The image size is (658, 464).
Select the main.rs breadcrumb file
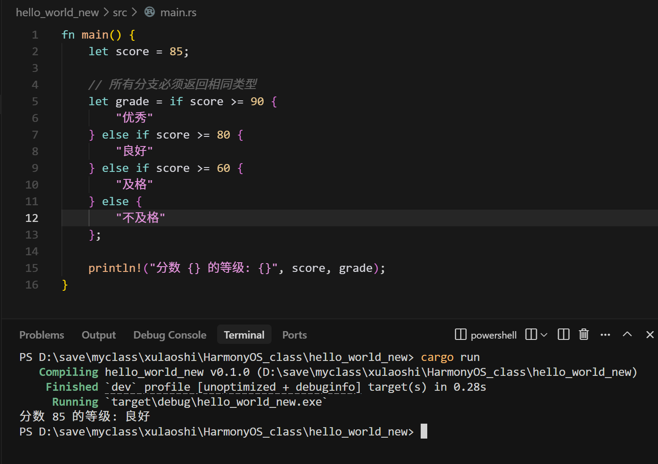(x=178, y=12)
